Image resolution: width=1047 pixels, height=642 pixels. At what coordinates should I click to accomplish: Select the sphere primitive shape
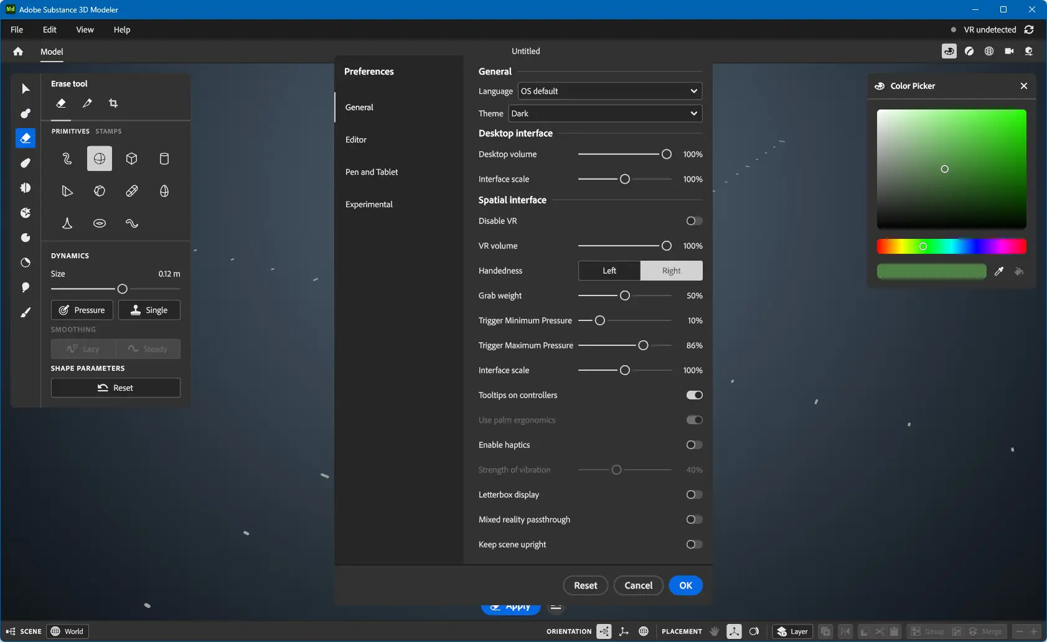100,159
